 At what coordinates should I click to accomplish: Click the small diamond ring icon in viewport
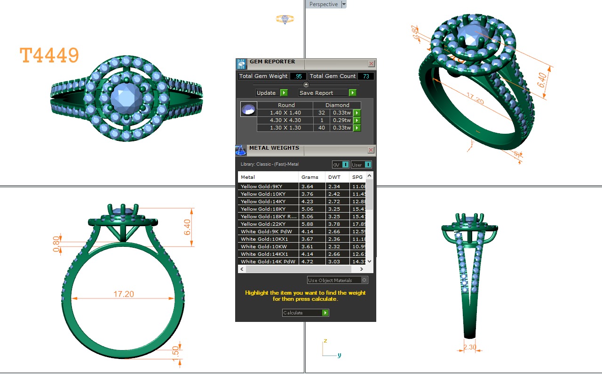(285, 19)
